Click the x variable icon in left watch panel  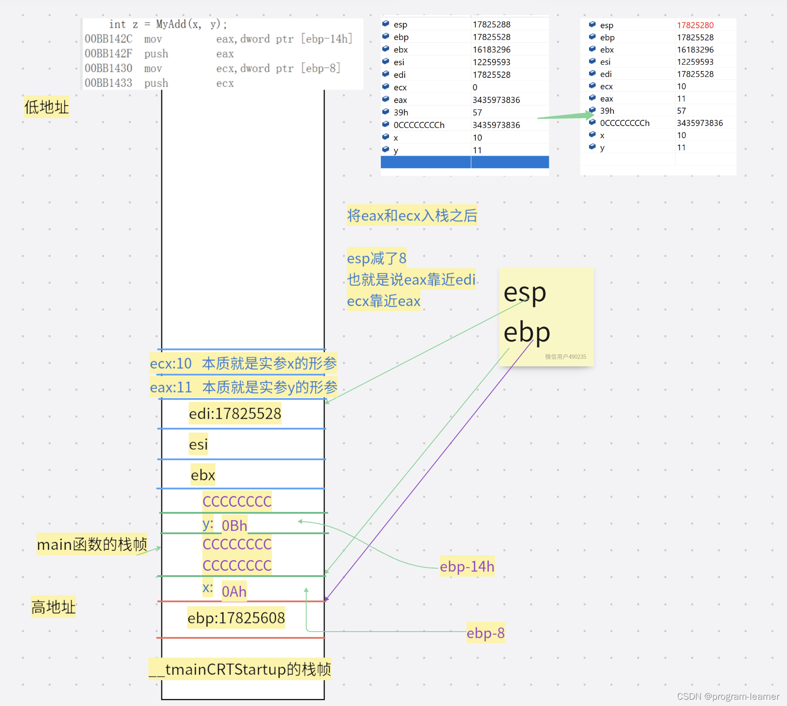pyautogui.click(x=386, y=137)
